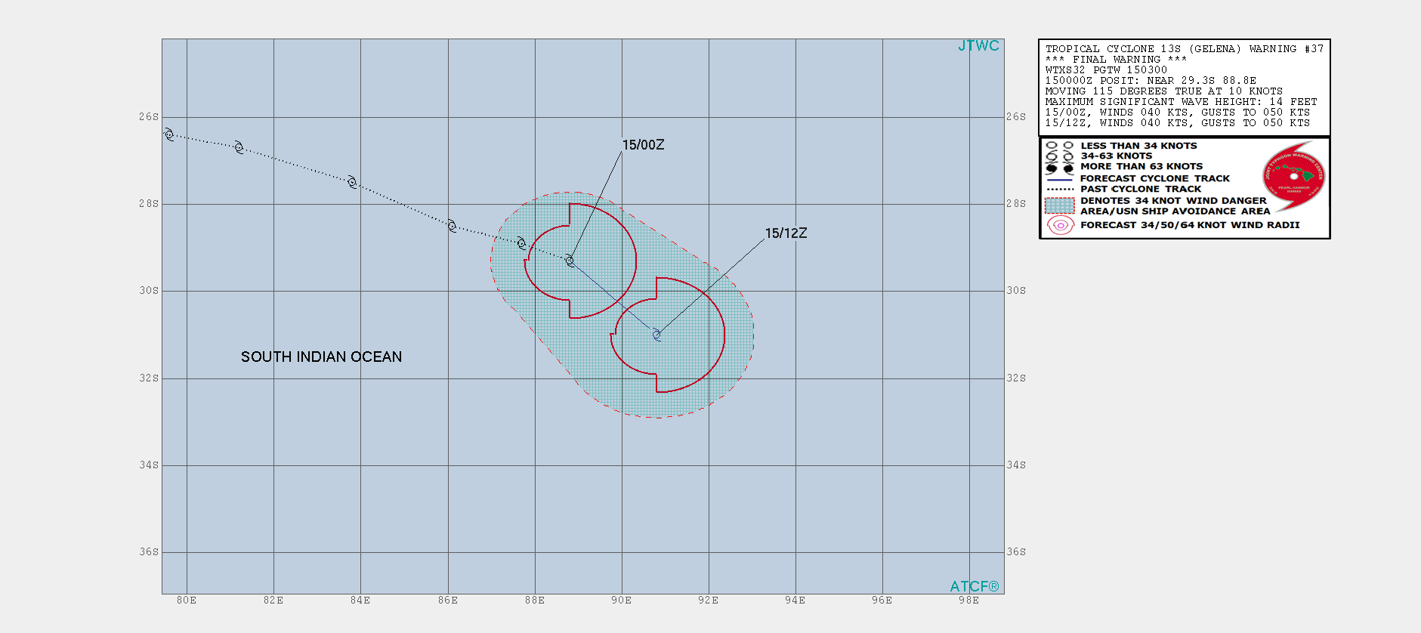Image resolution: width=1421 pixels, height=633 pixels.
Task: Click the past track symbol near 80E
Action: click(x=169, y=134)
